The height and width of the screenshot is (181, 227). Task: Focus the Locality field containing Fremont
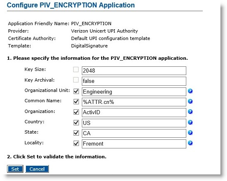(134, 144)
